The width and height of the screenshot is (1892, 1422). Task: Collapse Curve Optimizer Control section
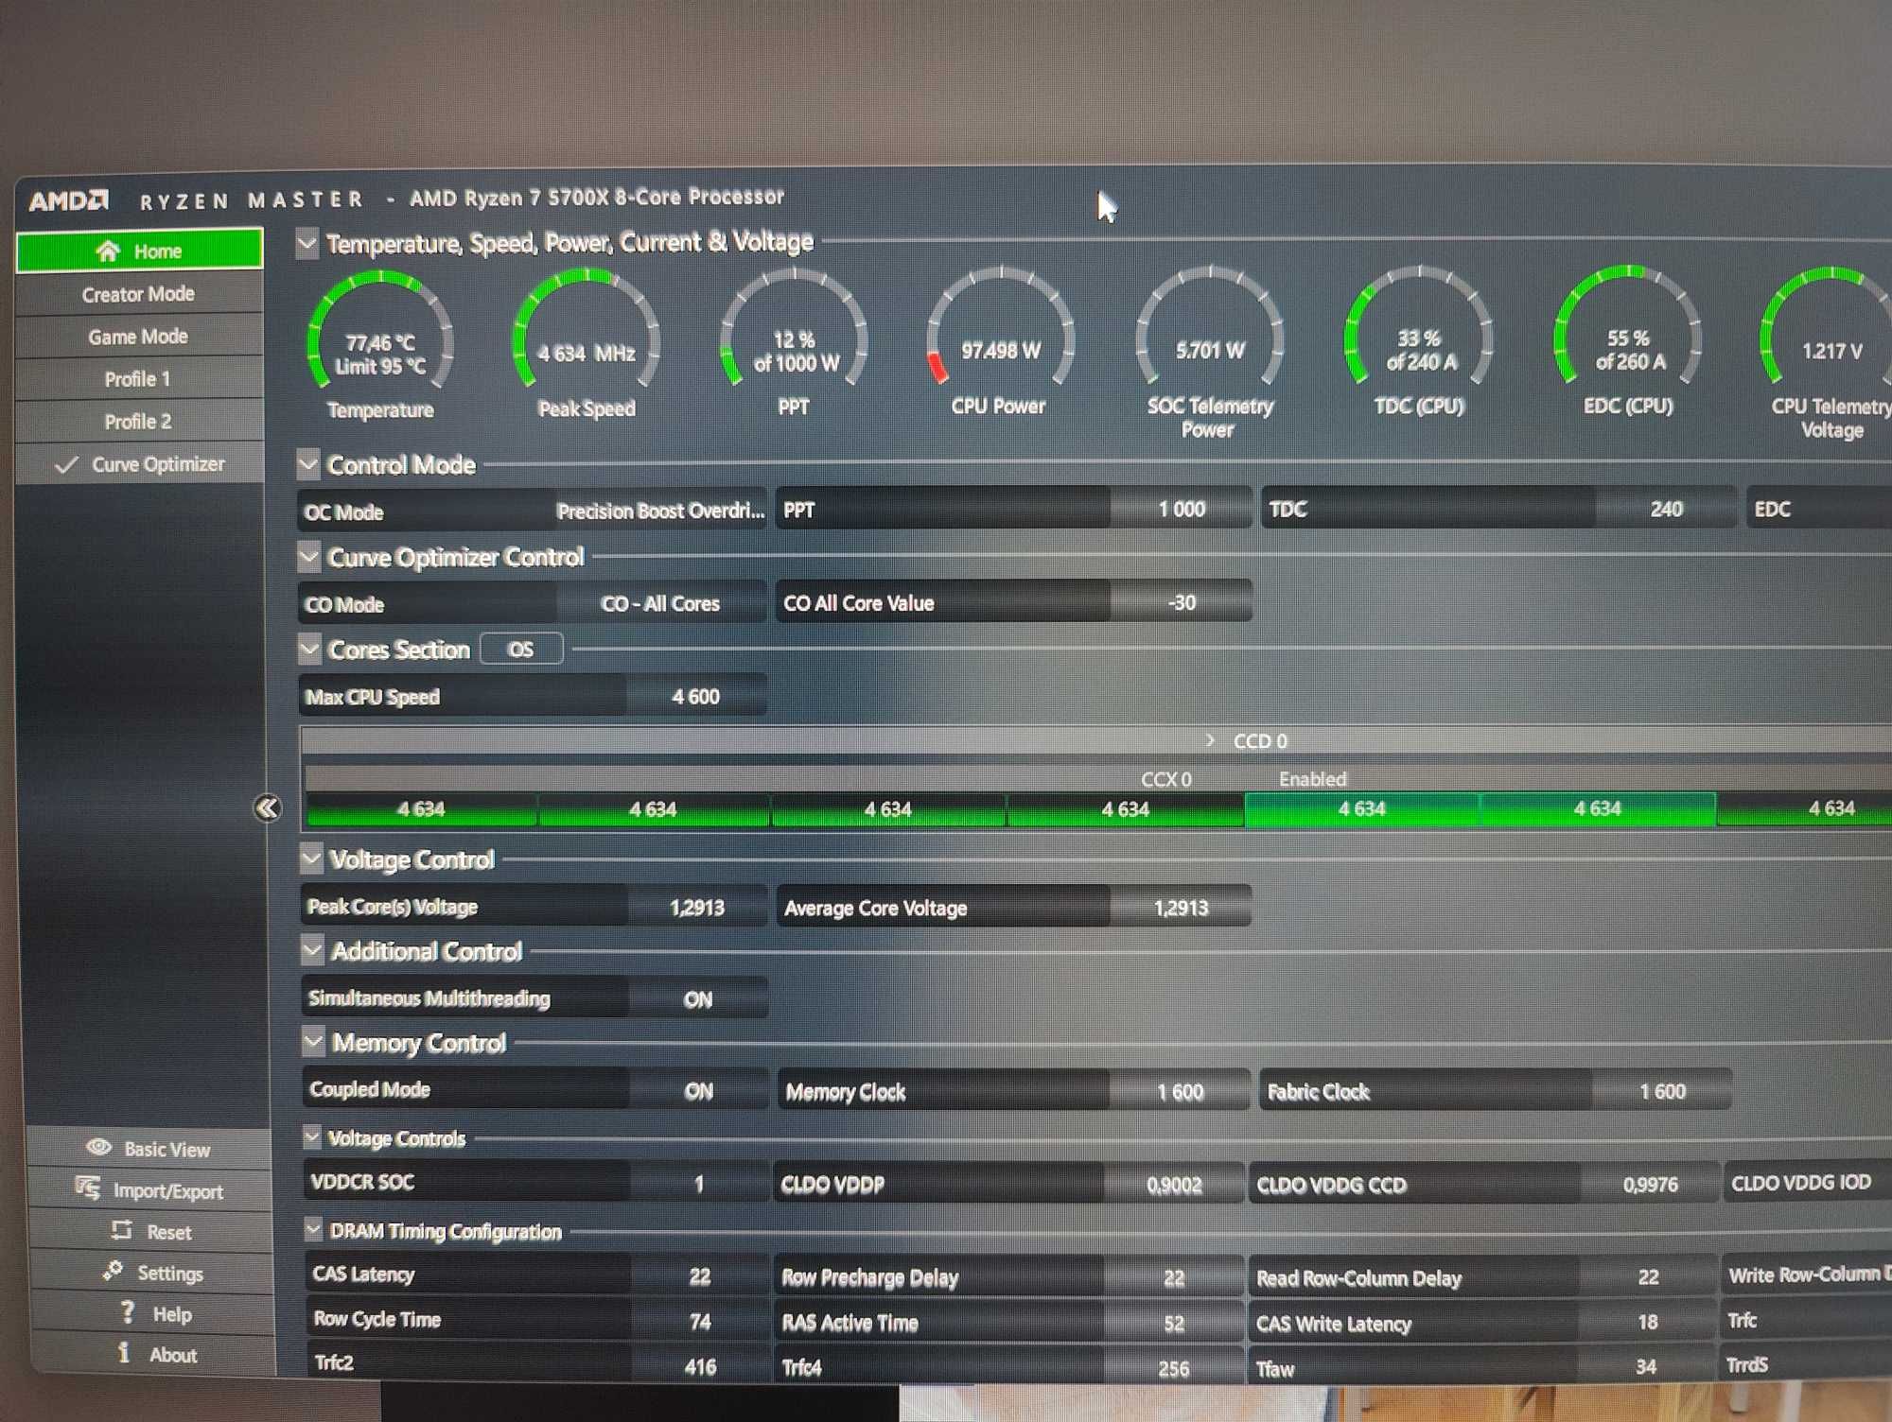[309, 557]
